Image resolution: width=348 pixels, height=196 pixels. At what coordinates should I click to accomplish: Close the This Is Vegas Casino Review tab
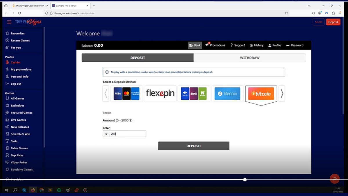point(47,6)
